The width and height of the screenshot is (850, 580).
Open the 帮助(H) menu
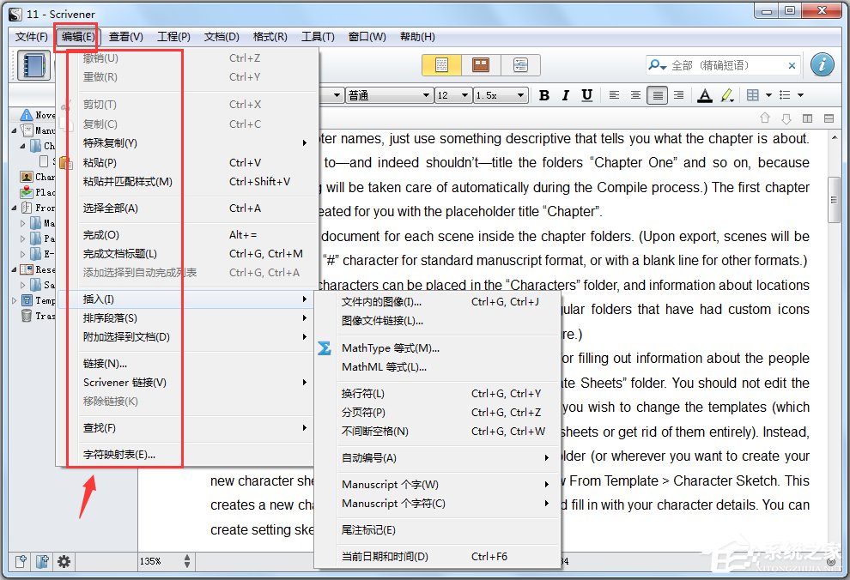pyautogui.click(x=417, y=37)
